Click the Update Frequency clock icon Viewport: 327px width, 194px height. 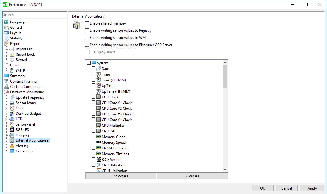[12, 97]
